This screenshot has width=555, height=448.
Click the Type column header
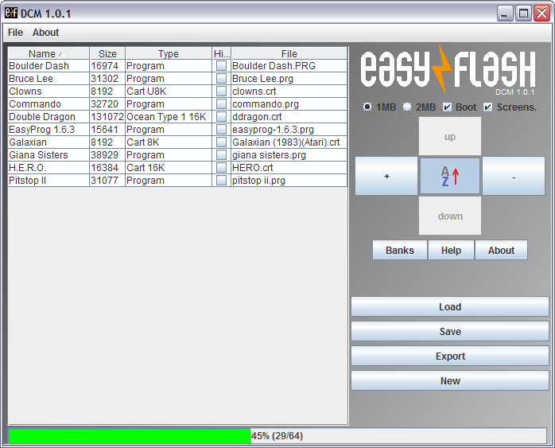pos(169,53)
